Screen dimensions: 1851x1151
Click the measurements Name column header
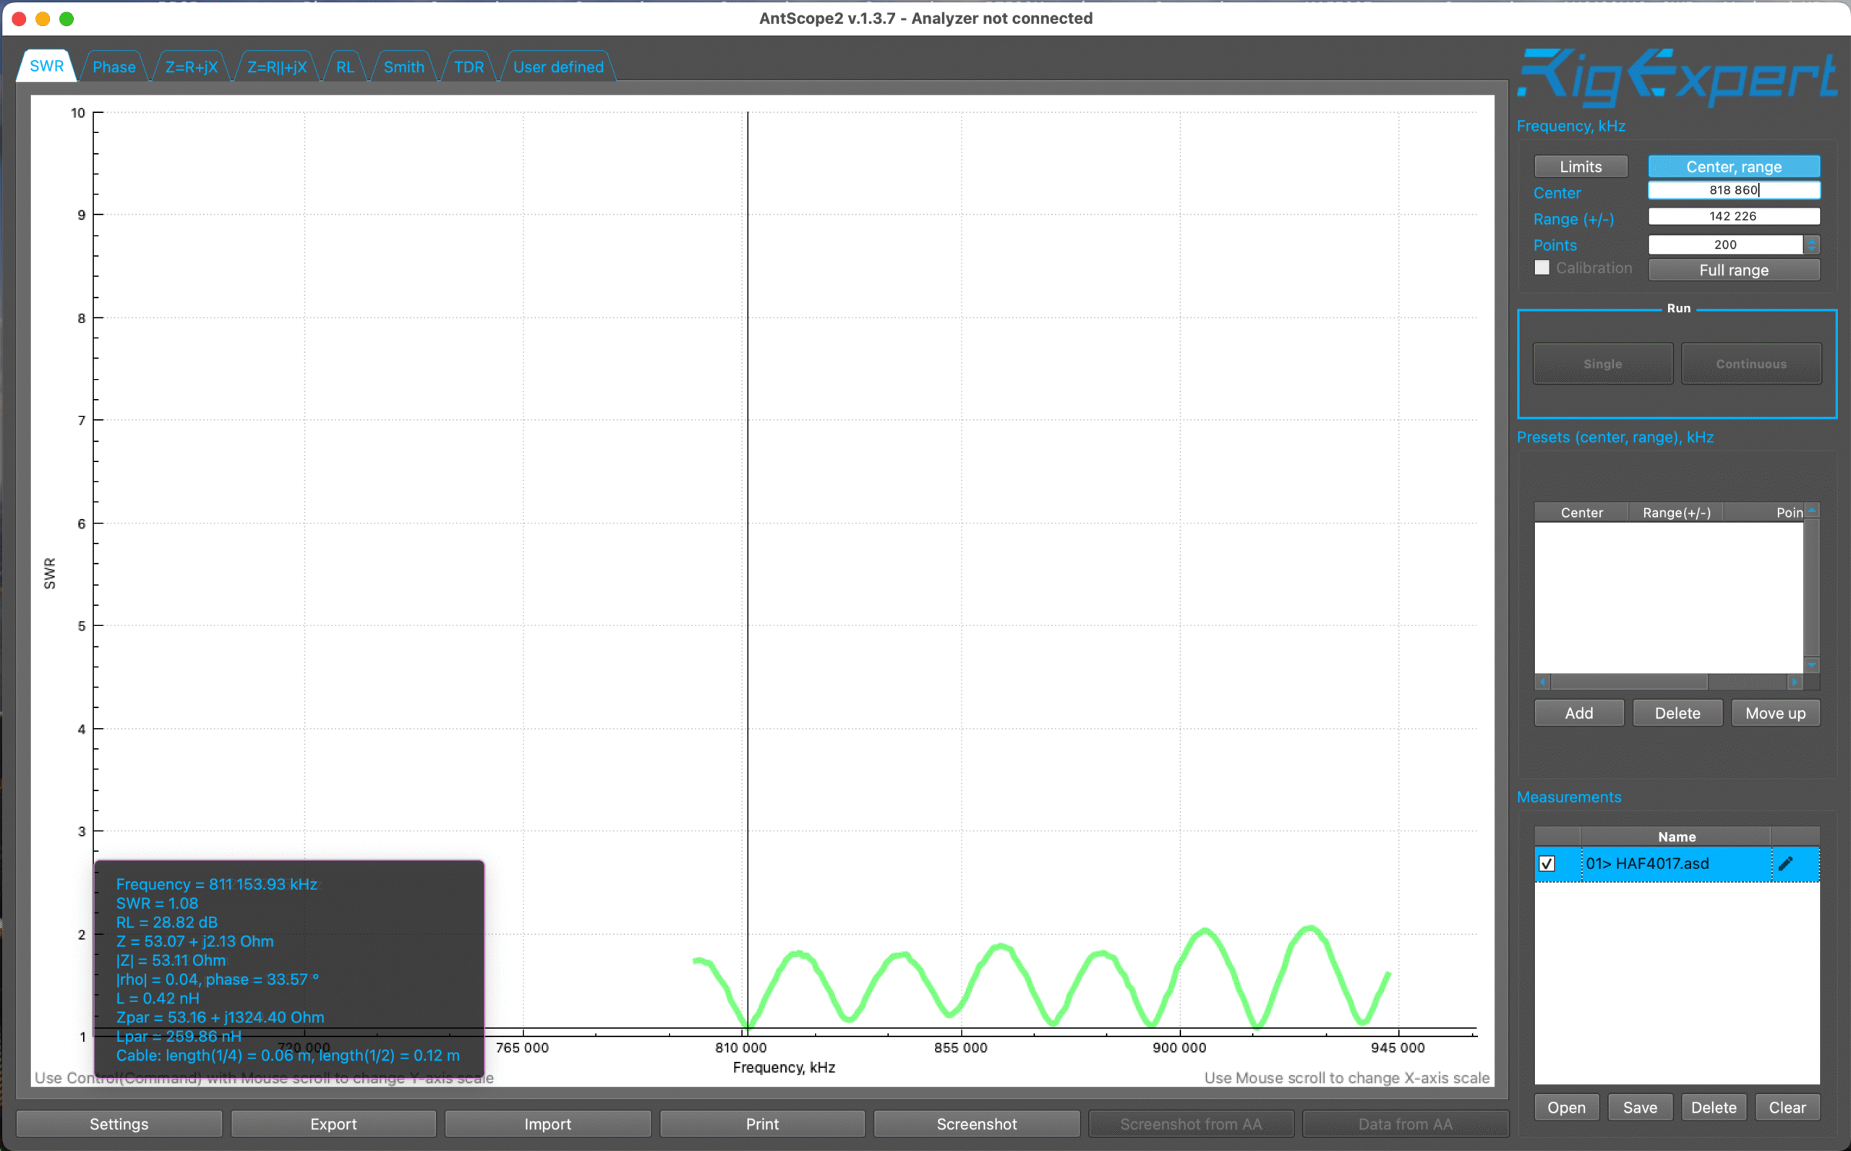[x=1676, y=836]
